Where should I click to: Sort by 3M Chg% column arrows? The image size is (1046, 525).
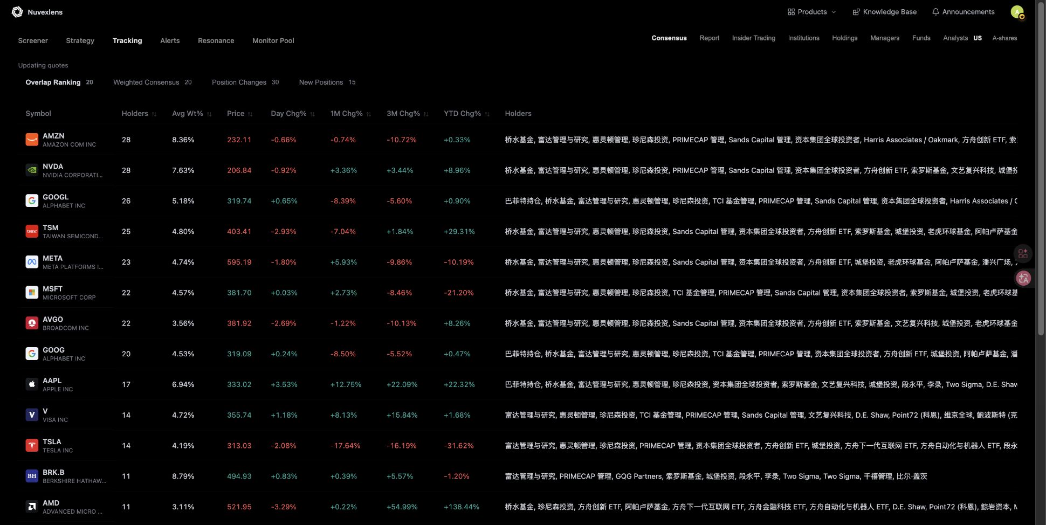(x=426, y=114)
